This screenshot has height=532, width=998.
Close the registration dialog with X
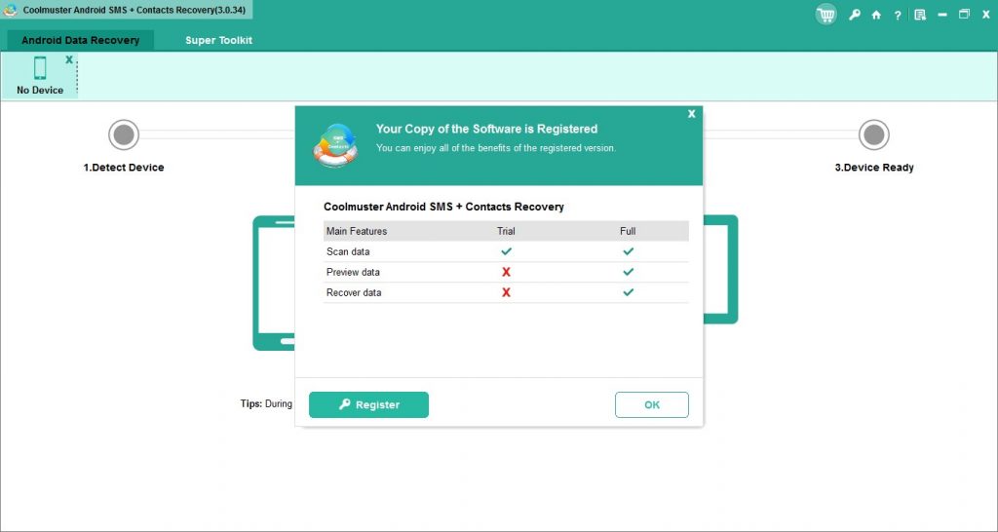(x=691, y=114)
